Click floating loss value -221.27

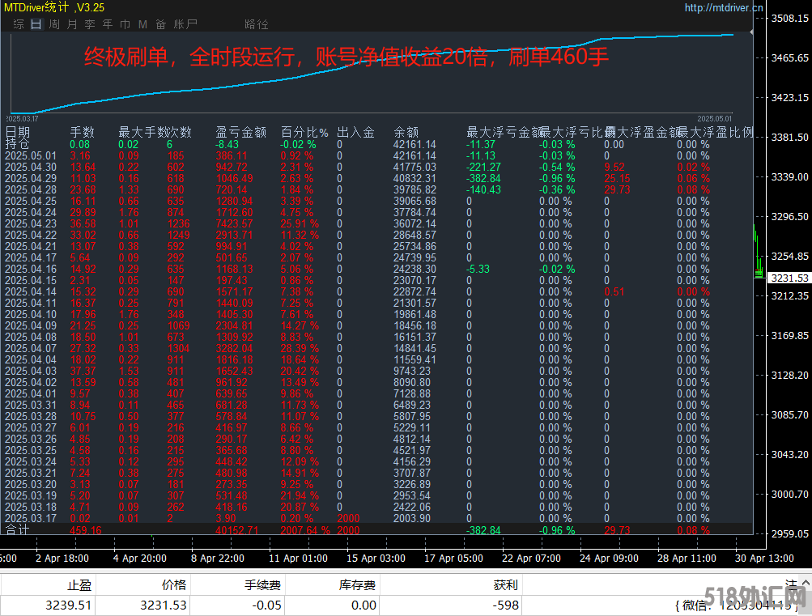[x=483, y=168]
